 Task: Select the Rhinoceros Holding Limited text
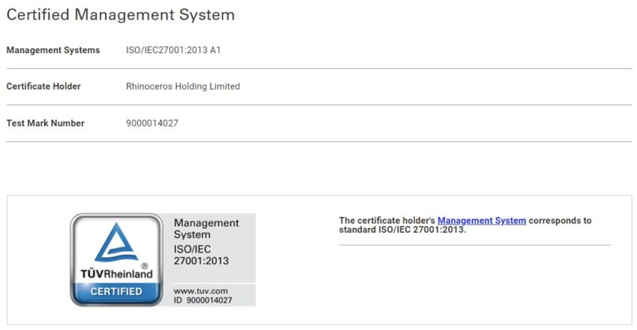point(183,87)
